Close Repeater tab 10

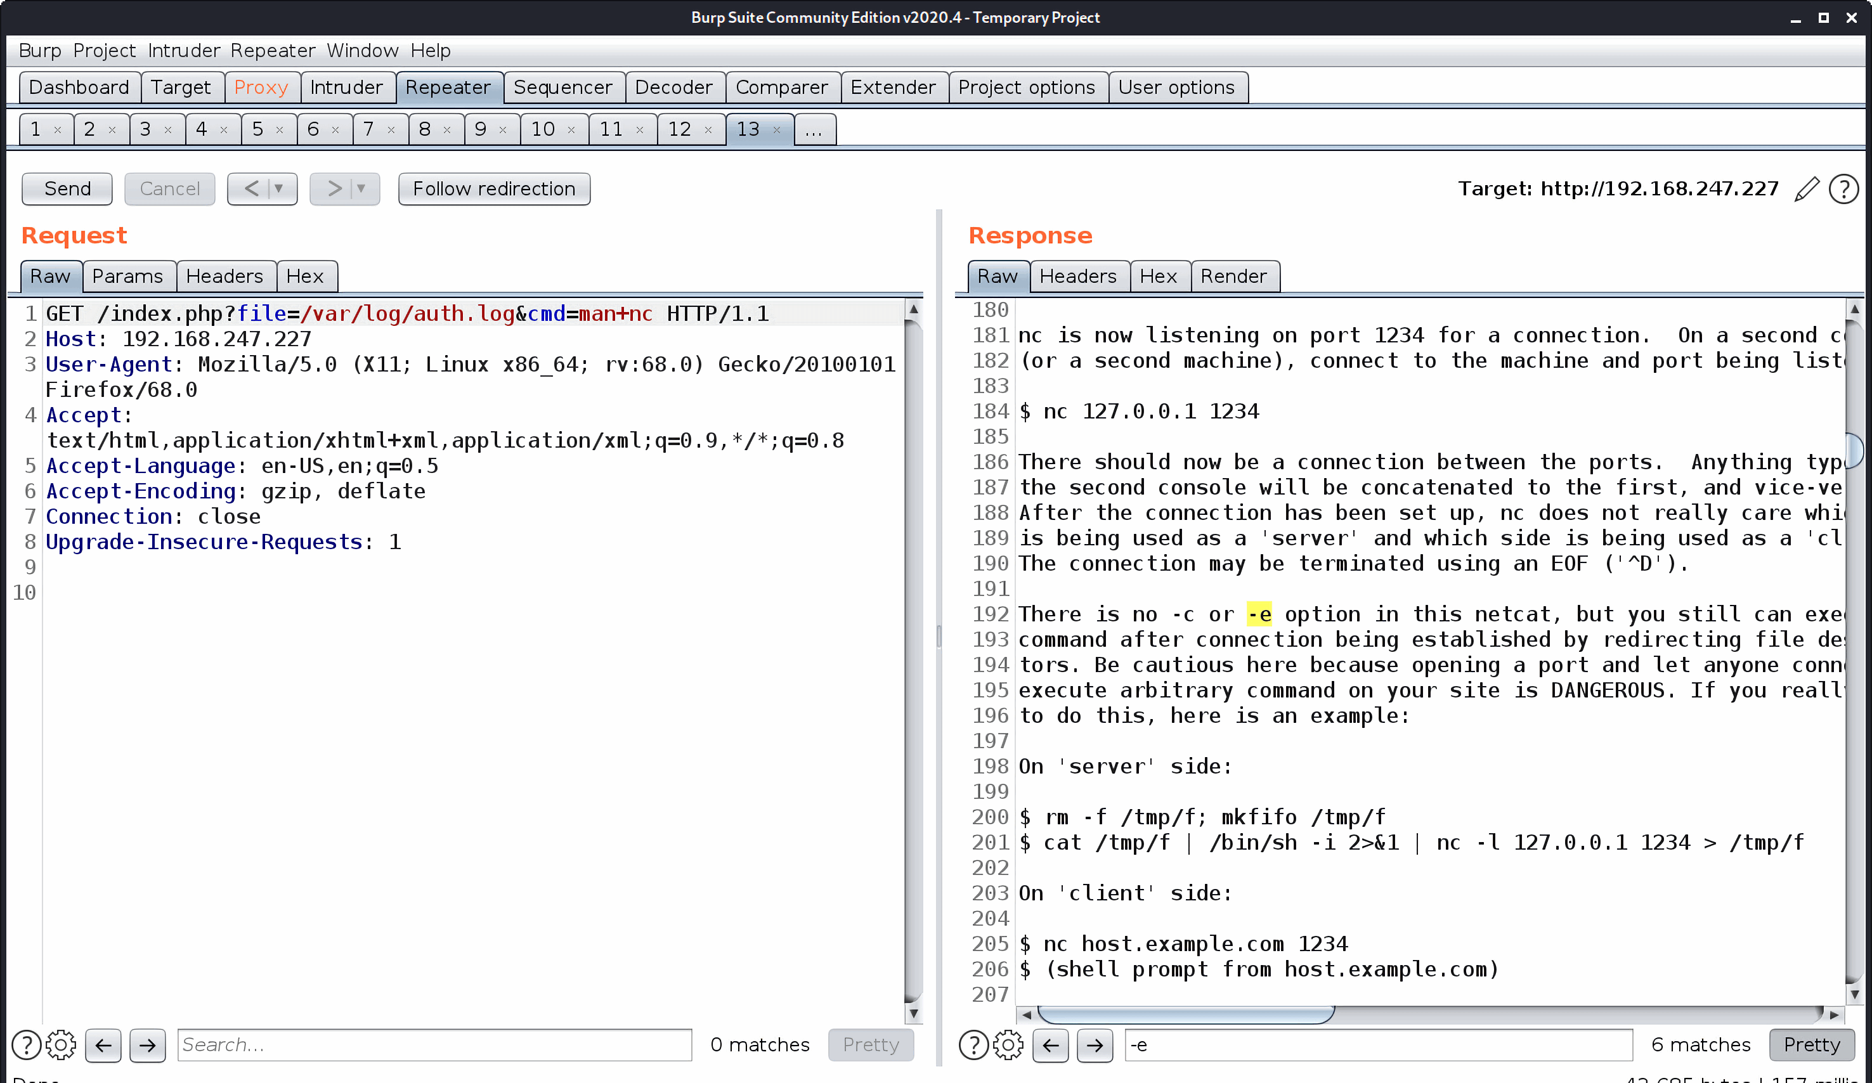[x=571, y=130]
